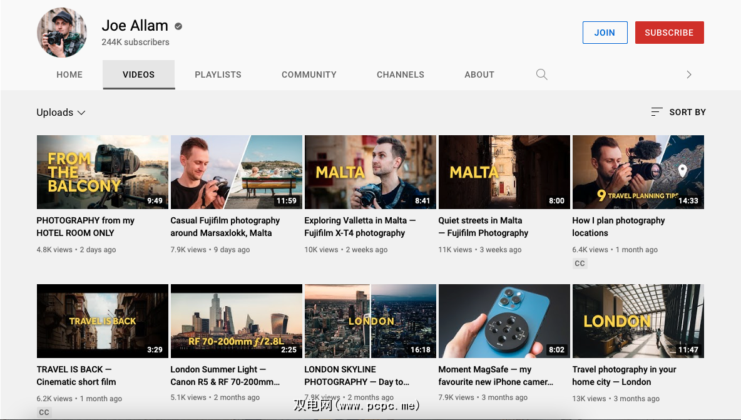Click '11K views • 3 weeks ago' text
741x420 pixels.
click(479, 250)
